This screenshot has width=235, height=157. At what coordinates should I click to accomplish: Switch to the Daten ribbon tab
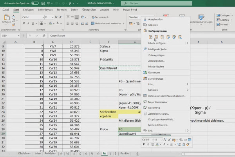74,9
